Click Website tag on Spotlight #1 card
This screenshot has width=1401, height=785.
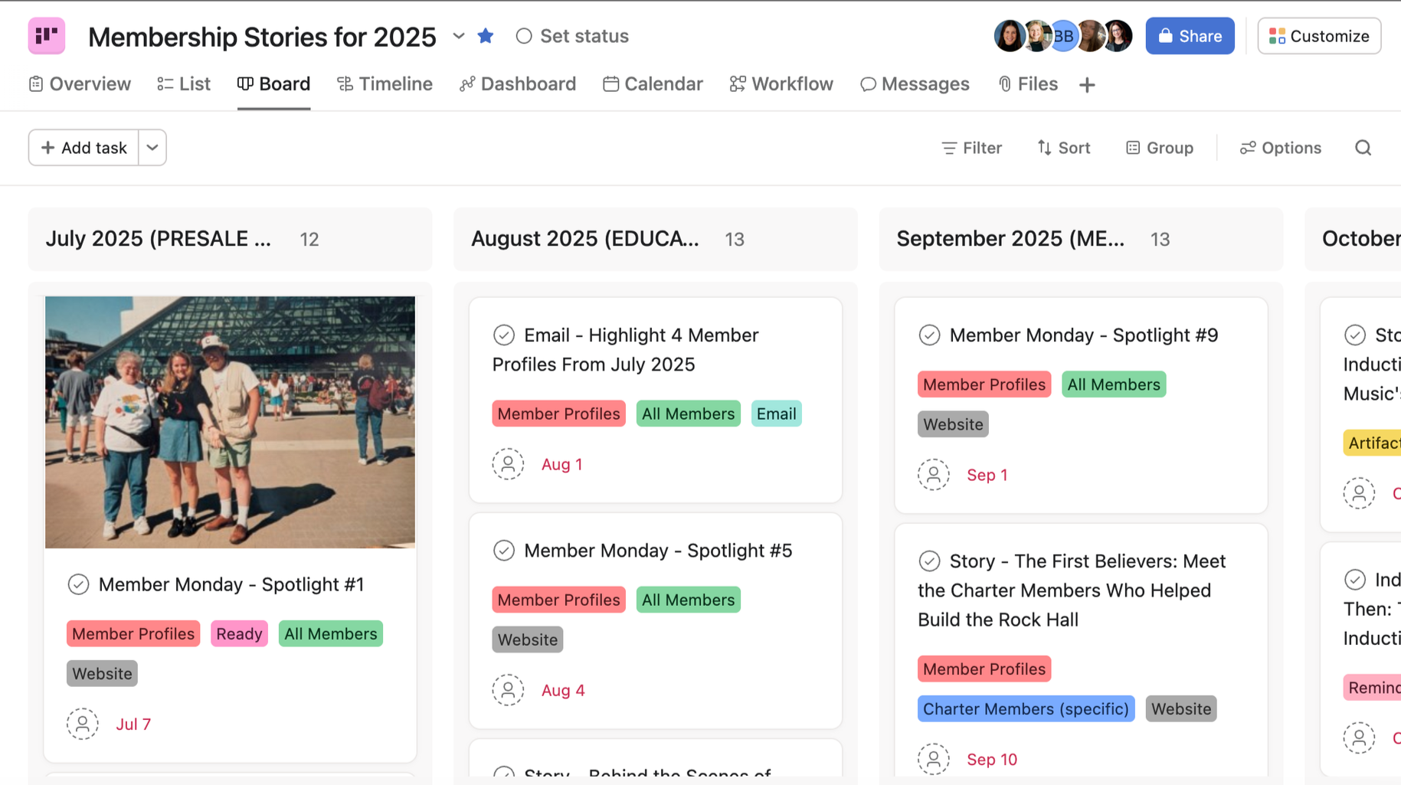pyautogui.click(x=102, y=674)
